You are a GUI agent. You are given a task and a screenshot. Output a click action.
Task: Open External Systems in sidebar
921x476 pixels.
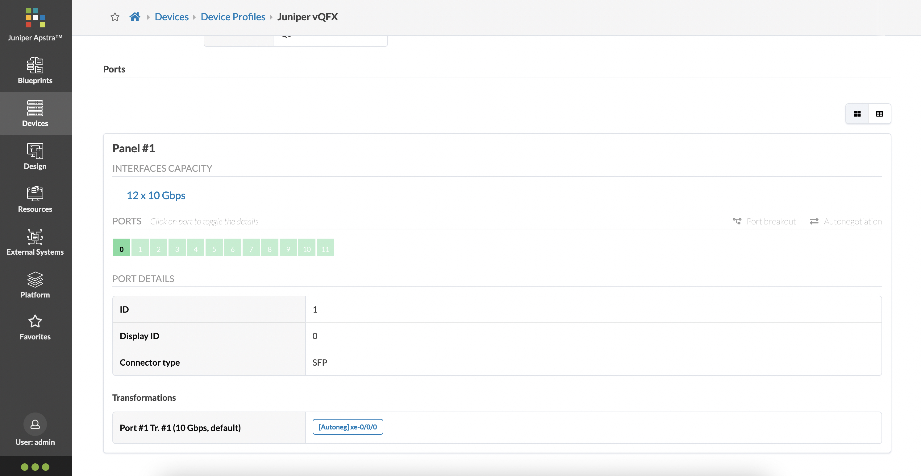(35, 242)
